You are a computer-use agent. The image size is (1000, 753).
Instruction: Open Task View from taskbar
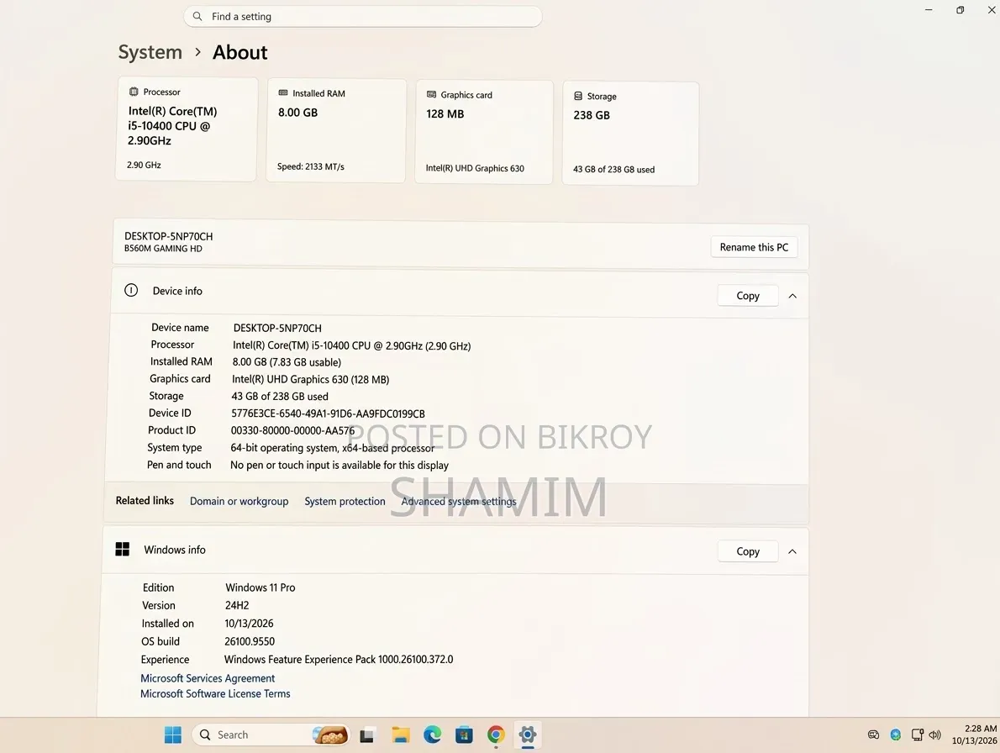pyautogui.click(x=366, y=736)
